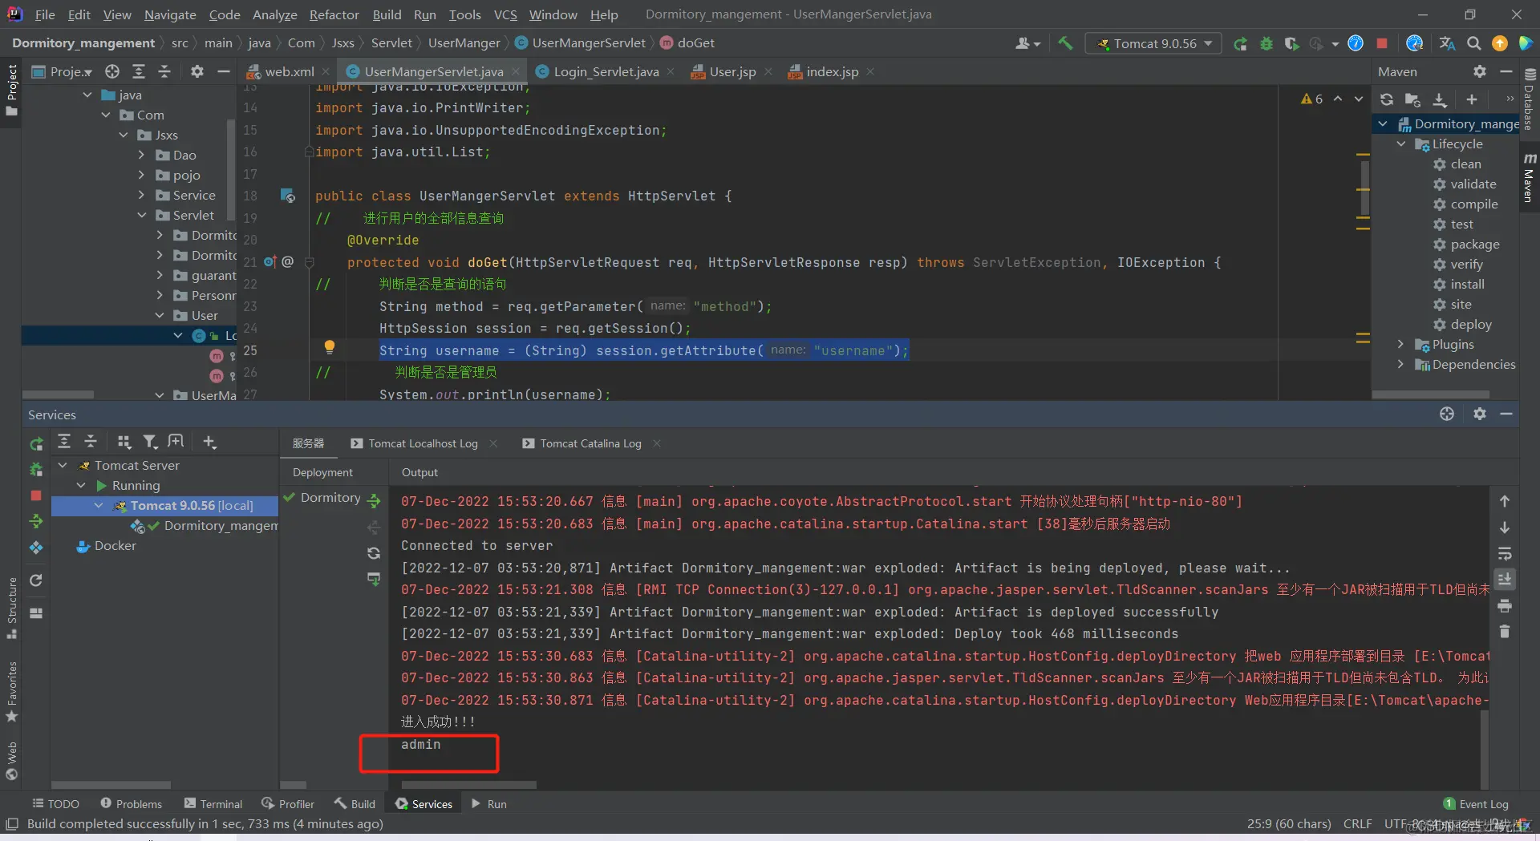Collapse the Servlet package in the Project tree
The width and height of the screenshot is (1540, 841).
point(141,215)
